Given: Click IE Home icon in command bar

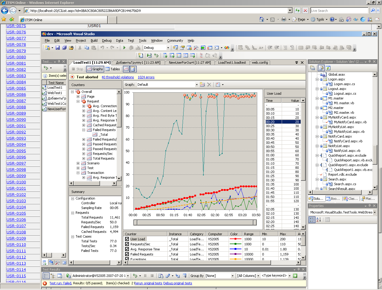Looking at the screenshot, I should pyautogui.click(x=262, y=19).
